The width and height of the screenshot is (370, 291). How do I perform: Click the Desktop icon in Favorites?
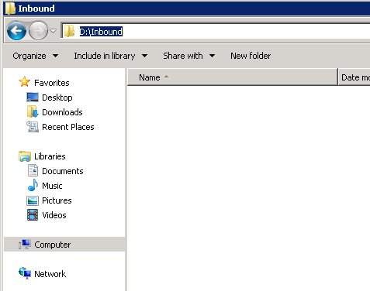point(33,98)
